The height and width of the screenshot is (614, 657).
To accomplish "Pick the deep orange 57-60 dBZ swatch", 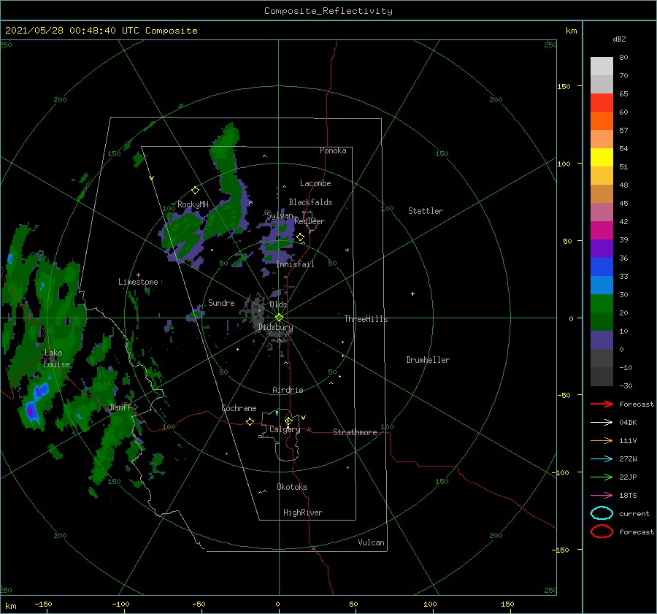I will tap(602, 121).
